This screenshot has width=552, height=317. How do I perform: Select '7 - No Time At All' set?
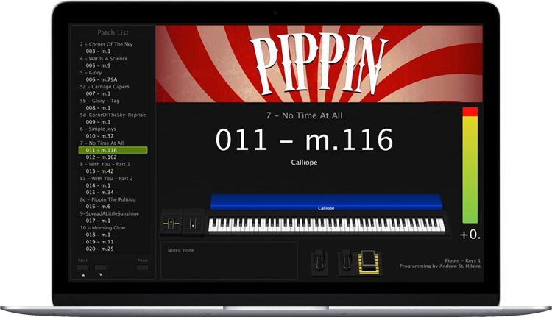click(x=102, y=143)
